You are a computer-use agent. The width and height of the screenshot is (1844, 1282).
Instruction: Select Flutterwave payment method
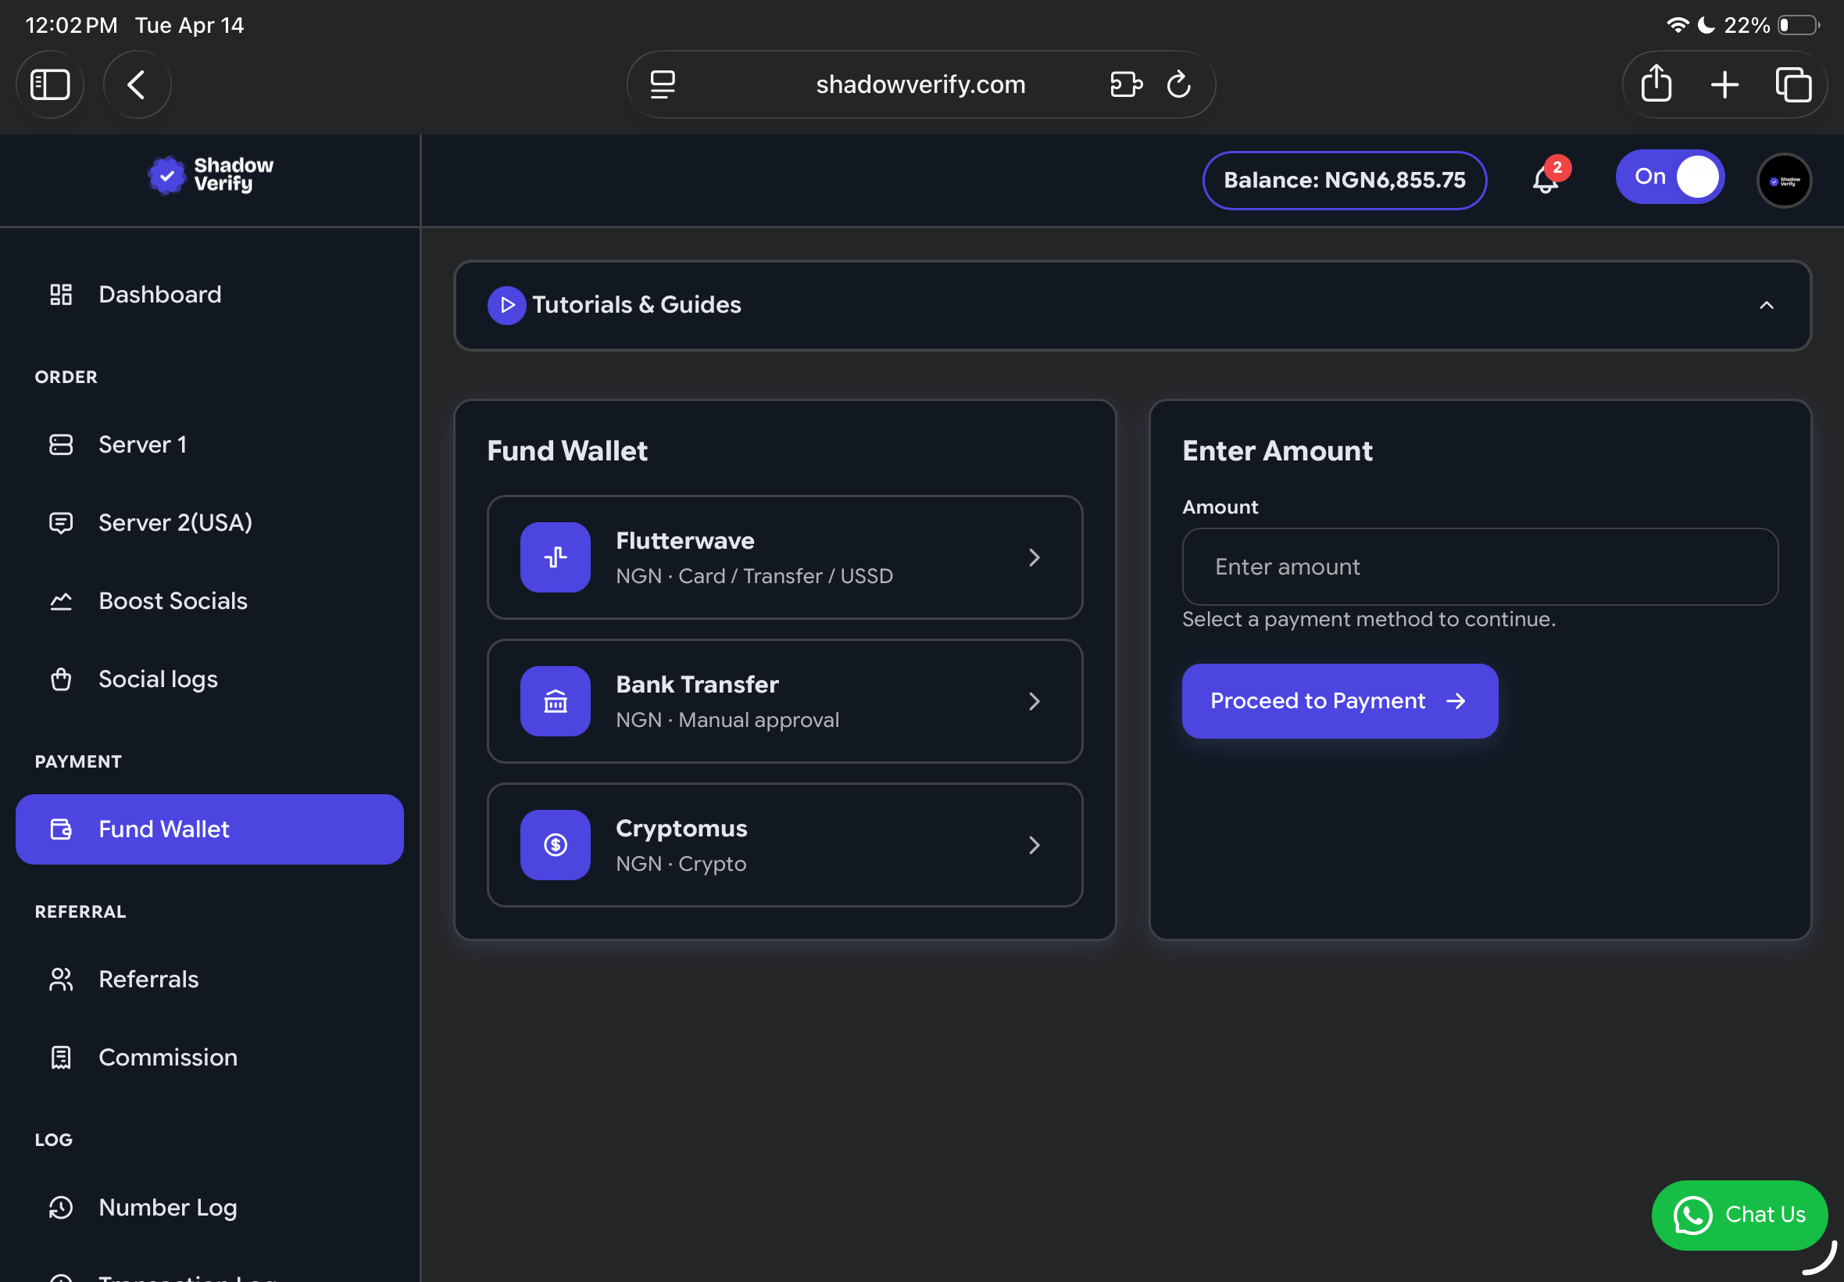pos(784,557)
